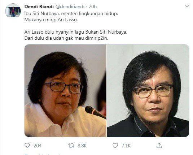Retweet this post via the arrows icon
Viewport: 193px width, 155px height.
click(x=71, y=146)
